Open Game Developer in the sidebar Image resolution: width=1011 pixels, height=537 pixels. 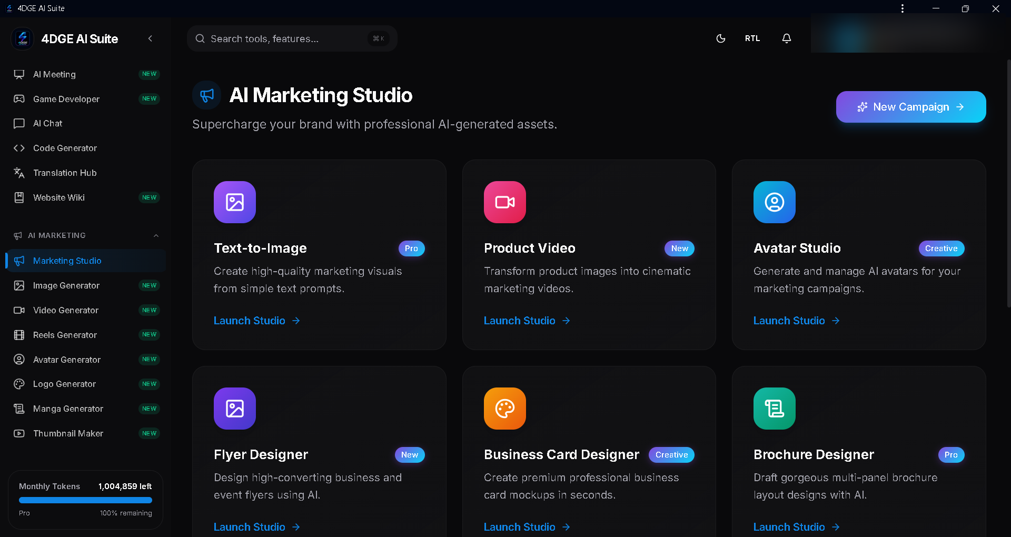[x=86, y=99]
